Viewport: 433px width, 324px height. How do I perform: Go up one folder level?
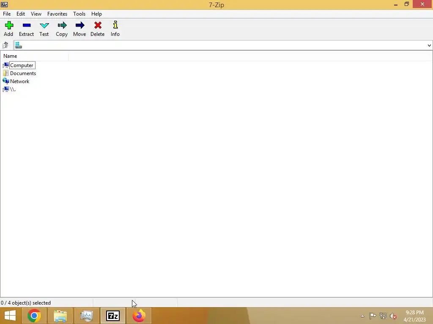coord(5,45)
